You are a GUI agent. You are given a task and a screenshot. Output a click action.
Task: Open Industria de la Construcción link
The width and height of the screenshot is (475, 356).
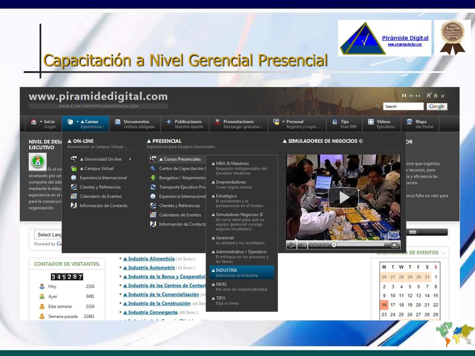pyautogui.click(x=157, y=303)
